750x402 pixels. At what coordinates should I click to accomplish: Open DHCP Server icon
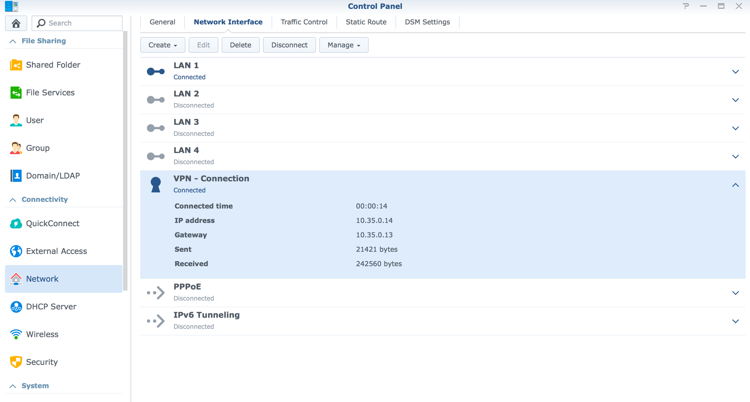point(16,306)
